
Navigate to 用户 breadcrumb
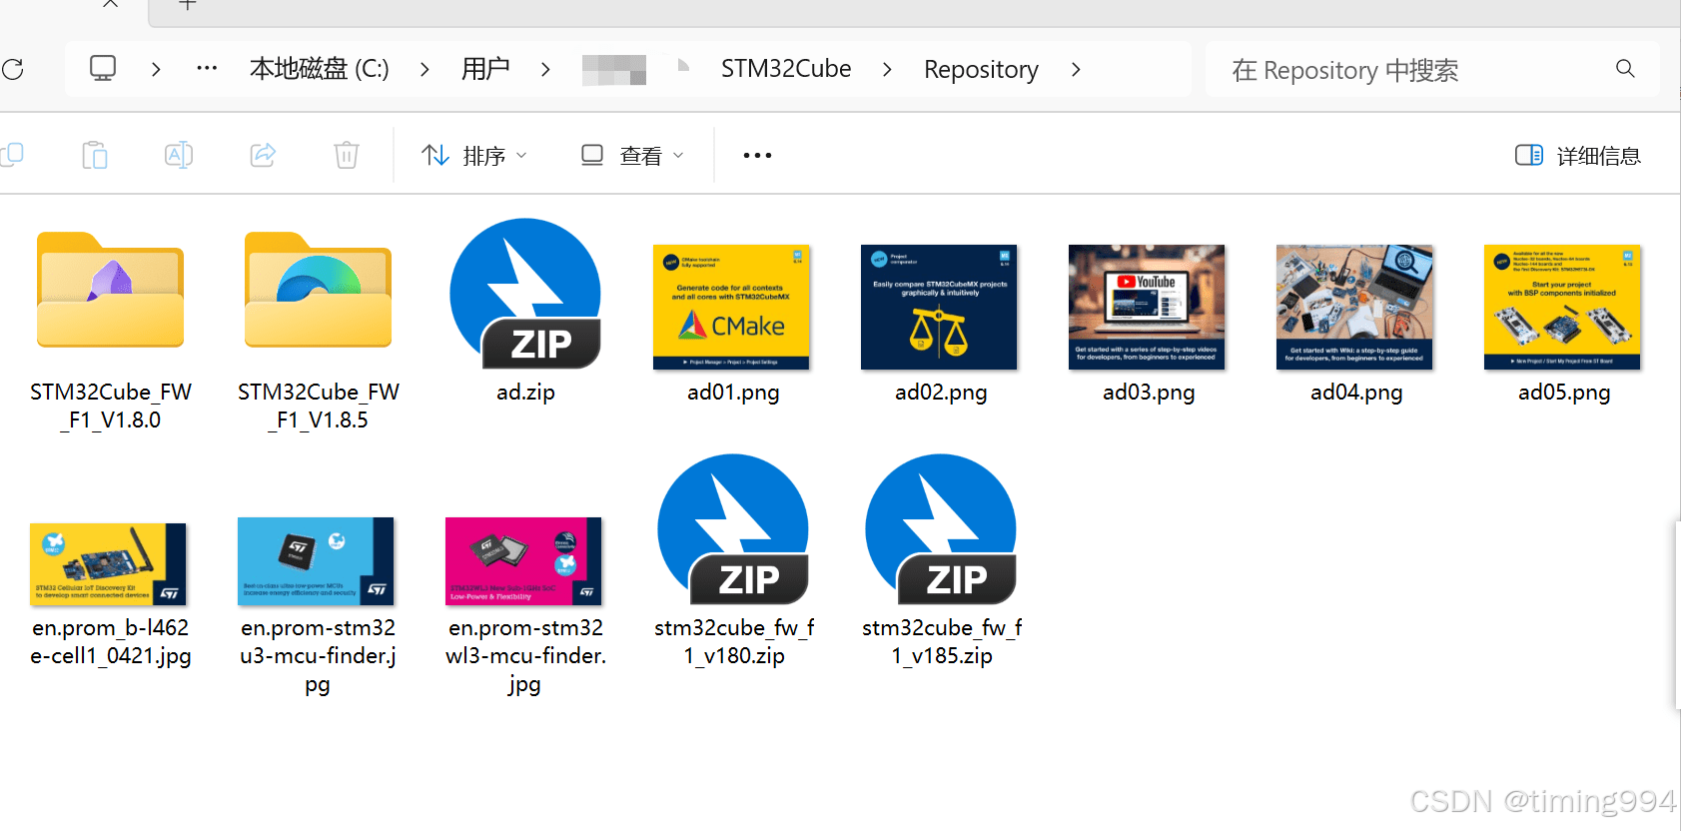(485, 69)
